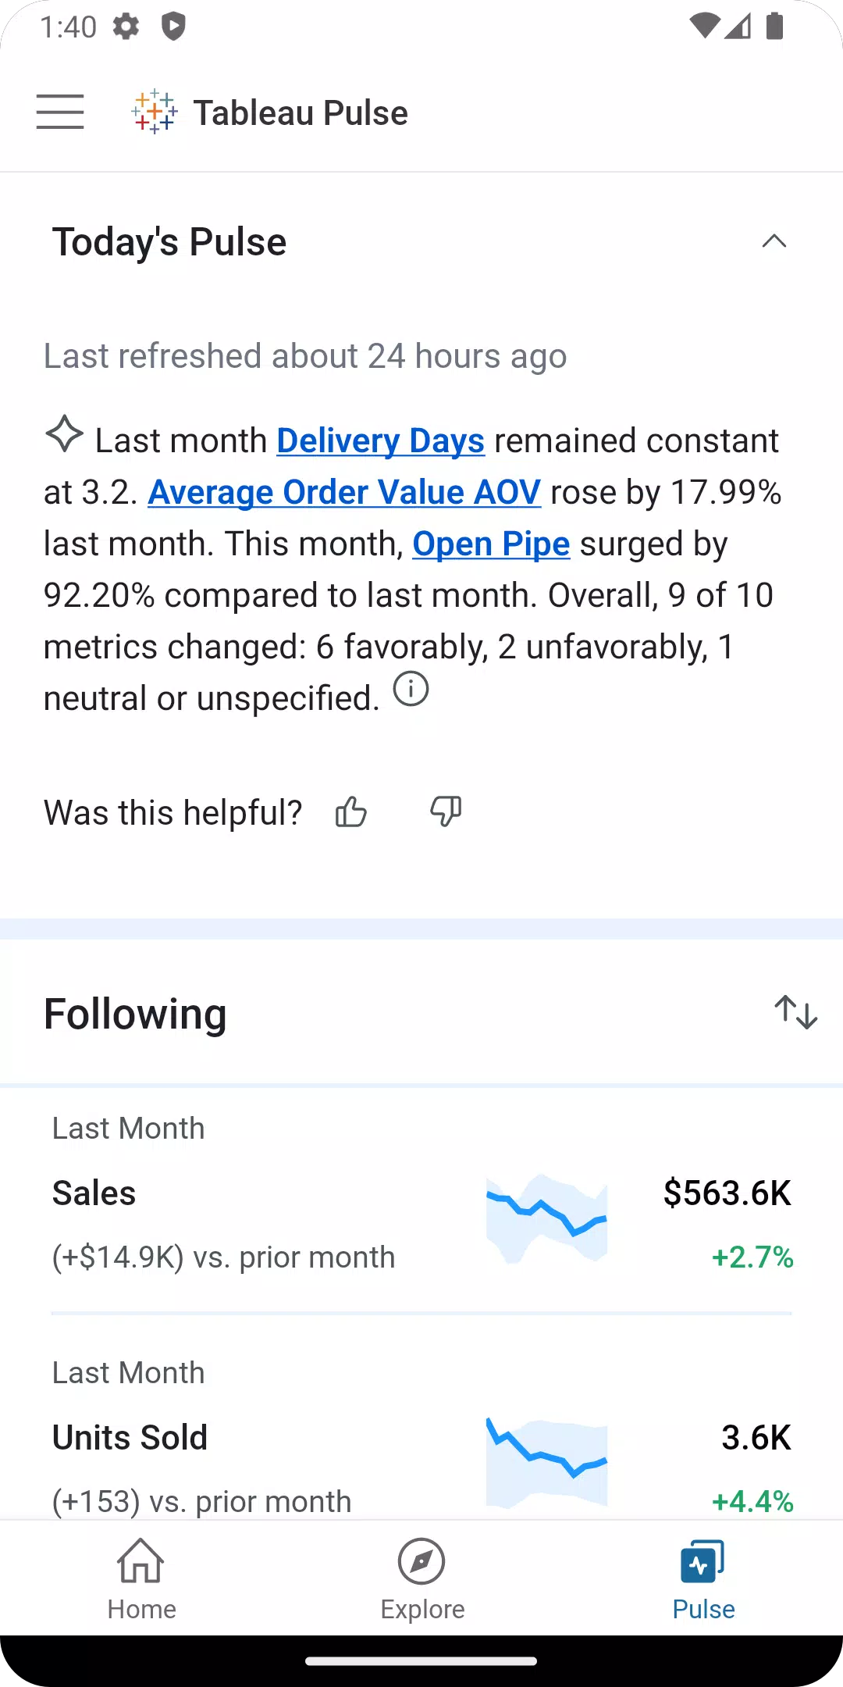This screenshot has height=1687, width=843.
Task: Click the info icon after summary text
Action: click(411, 689)
